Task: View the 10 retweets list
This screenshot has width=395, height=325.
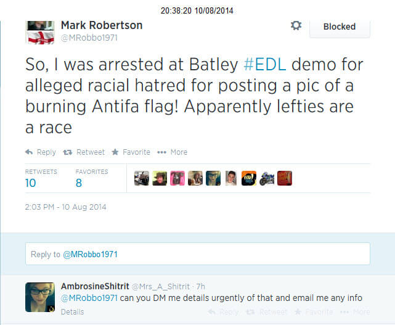Action: point(30,183)
